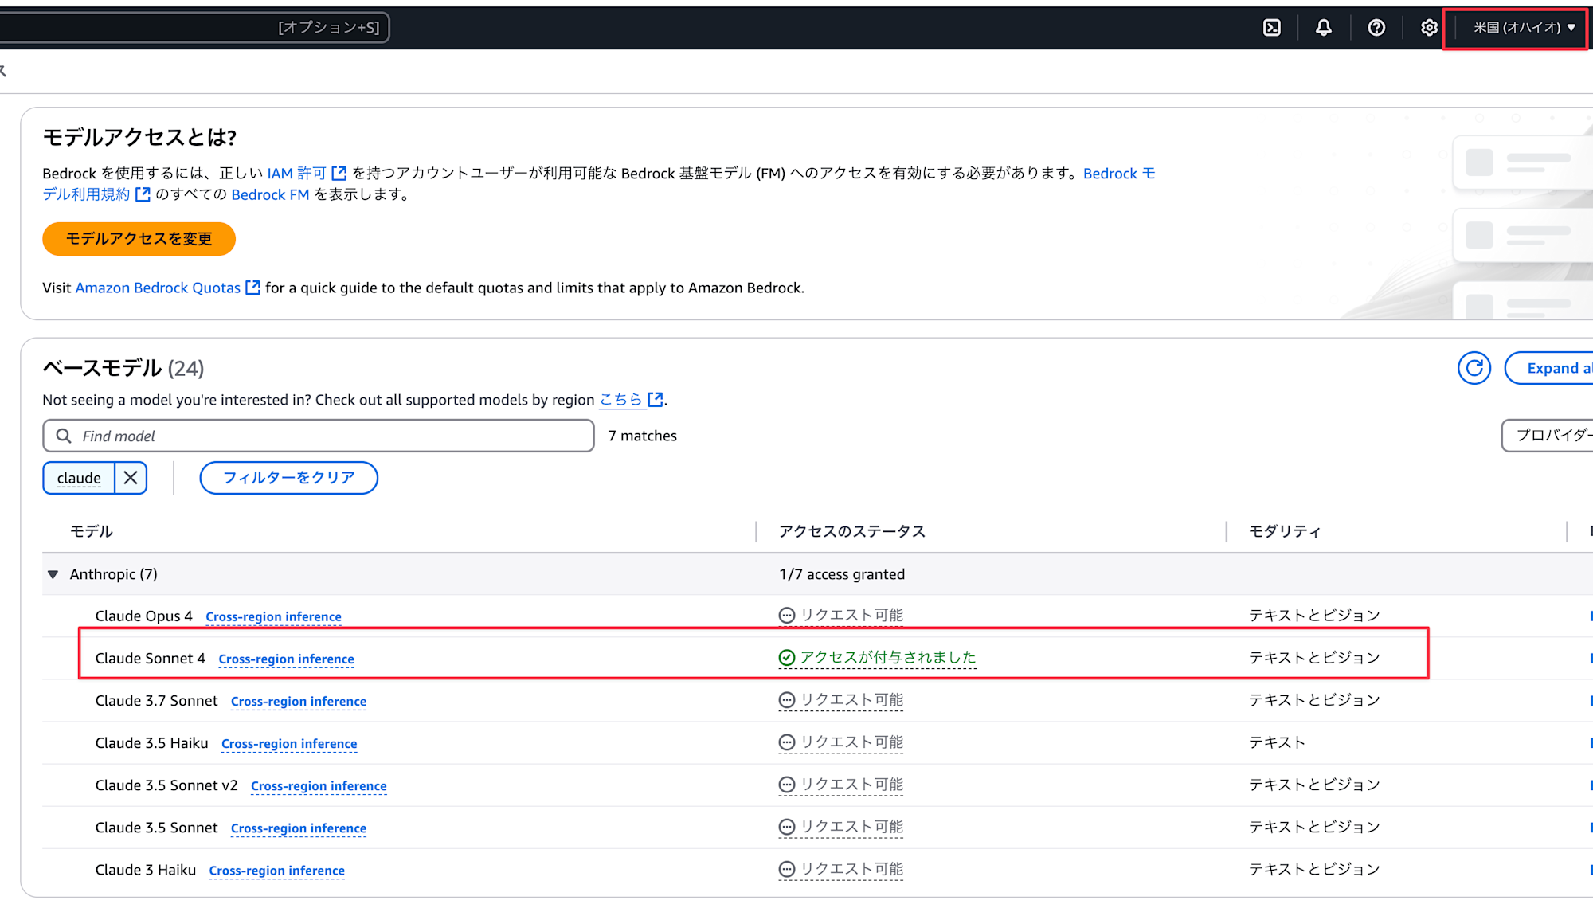Image resolution: width=1593 pixels, height=904 pixels.
Task: Click the Expand all button
Action: click(1549, 368)
